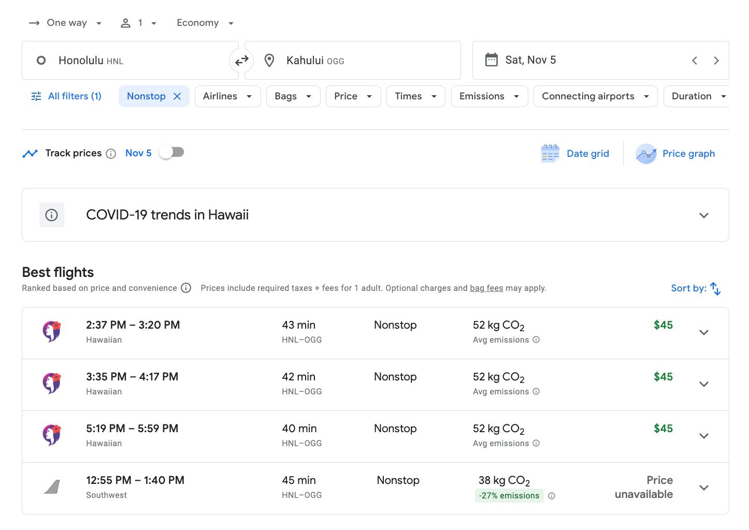Go to previous departure date
Viewport: 749px width, 530px height.
[x=694, y=61]
